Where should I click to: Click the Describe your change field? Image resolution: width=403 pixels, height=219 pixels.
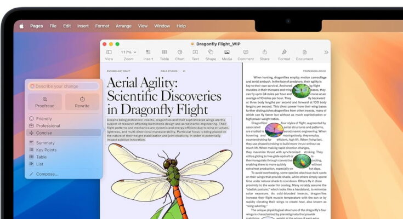[64, 87]
